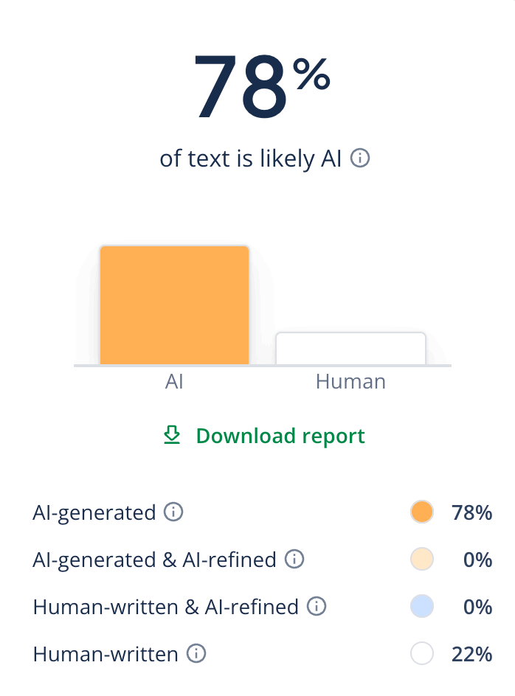Click the 'AI-generated & AI-refined' label text

click(x=155, y=560)
